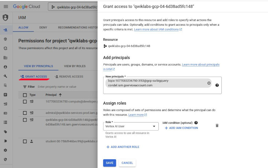Open the Tags sidebar icon
Image resolution: width=268 pixels, height=168 pixels.
coord(5,132)
